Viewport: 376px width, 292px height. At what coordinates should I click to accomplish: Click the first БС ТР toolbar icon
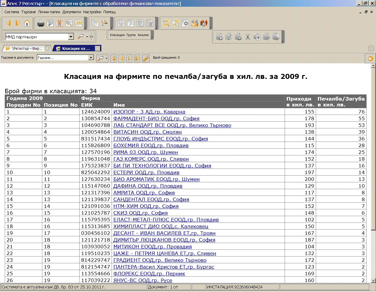166,23
